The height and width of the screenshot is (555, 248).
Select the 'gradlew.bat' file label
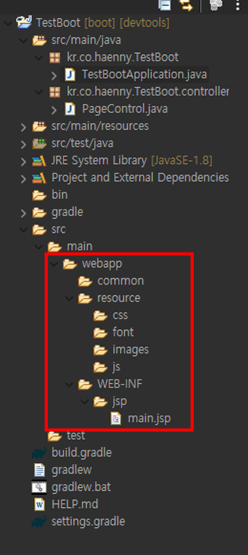pyautogui.click(x=81, y=487)
